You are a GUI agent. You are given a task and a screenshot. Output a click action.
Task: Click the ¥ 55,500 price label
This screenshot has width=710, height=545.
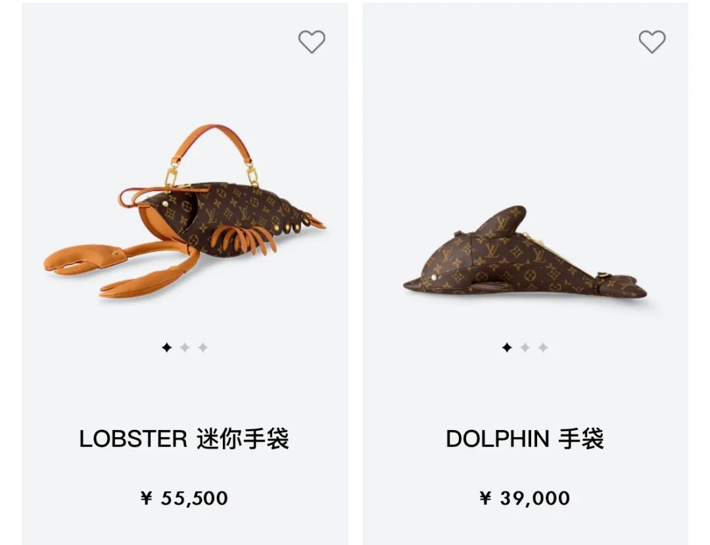[x=184, y=498]
